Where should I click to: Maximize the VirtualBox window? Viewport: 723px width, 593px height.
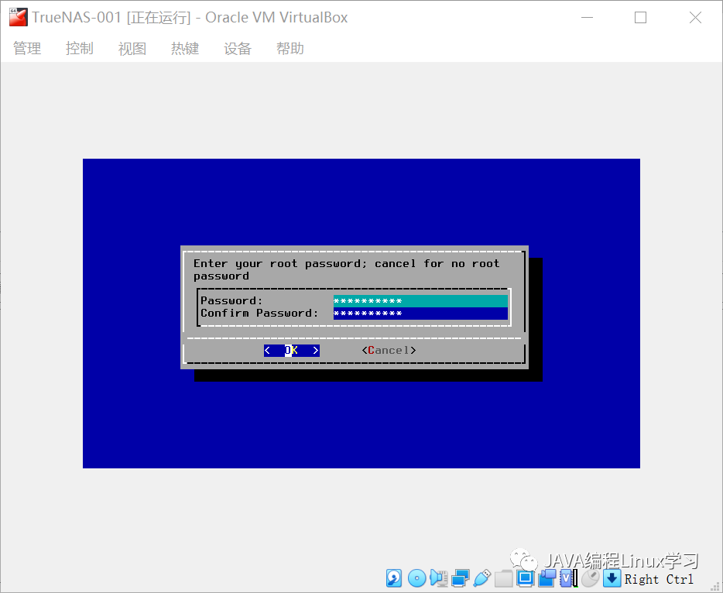(x=640, y=18)
